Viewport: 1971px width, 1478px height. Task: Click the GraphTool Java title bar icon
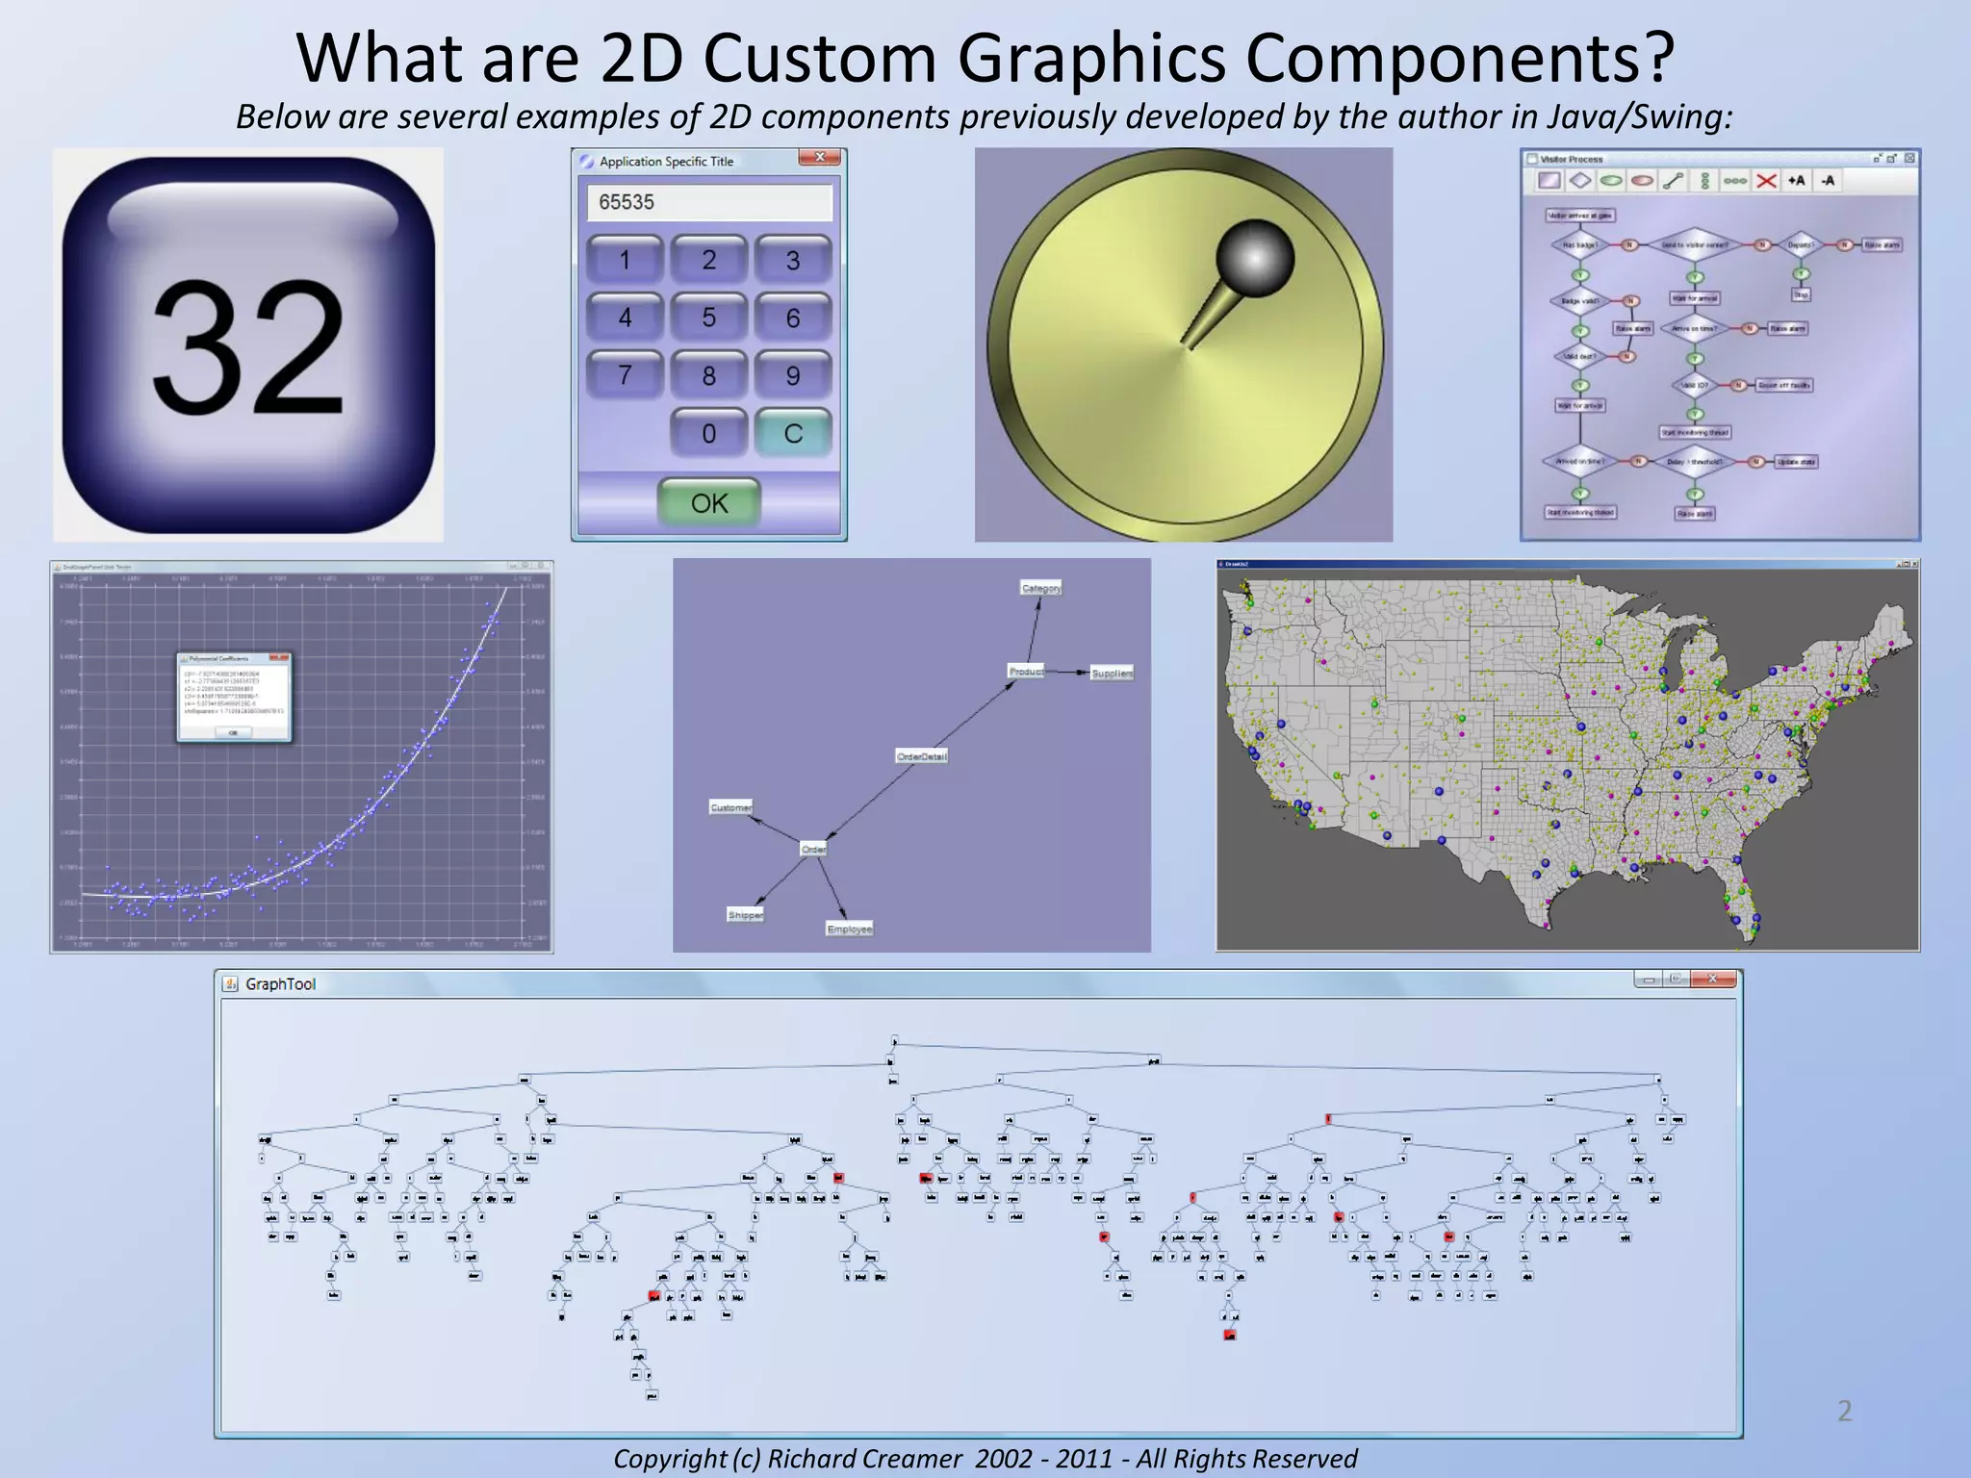click(x=230, y=983)
